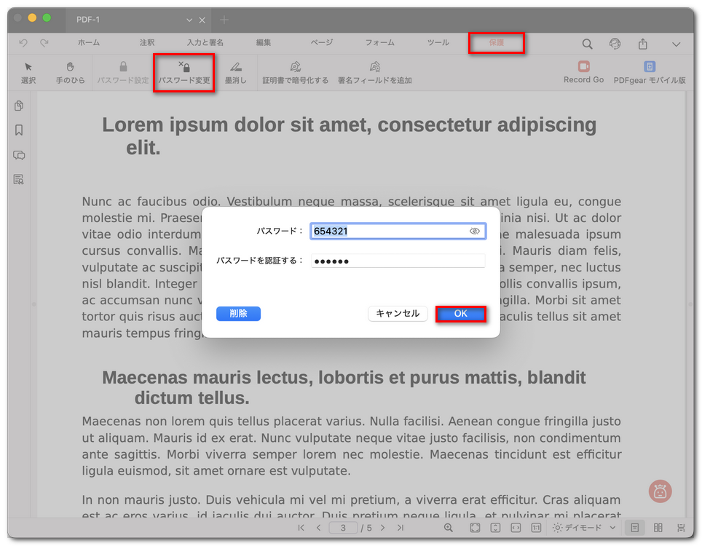Image resolution: width=702 pixels, height=546 pixels.
Task: Open the digital signatures panel
Action: [x=18, y=180]
